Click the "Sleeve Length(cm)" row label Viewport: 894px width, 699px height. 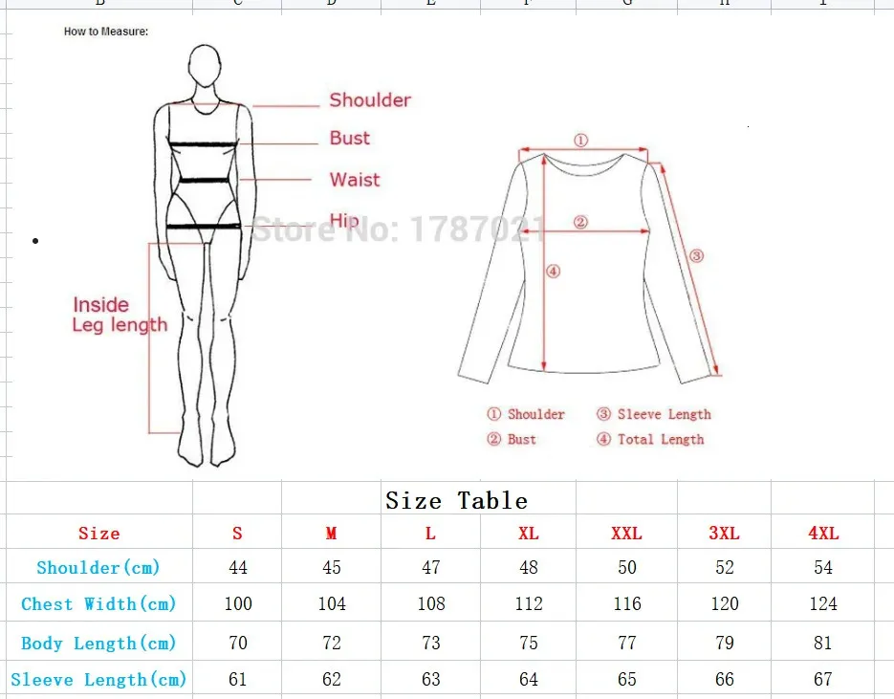pos(99,680)
